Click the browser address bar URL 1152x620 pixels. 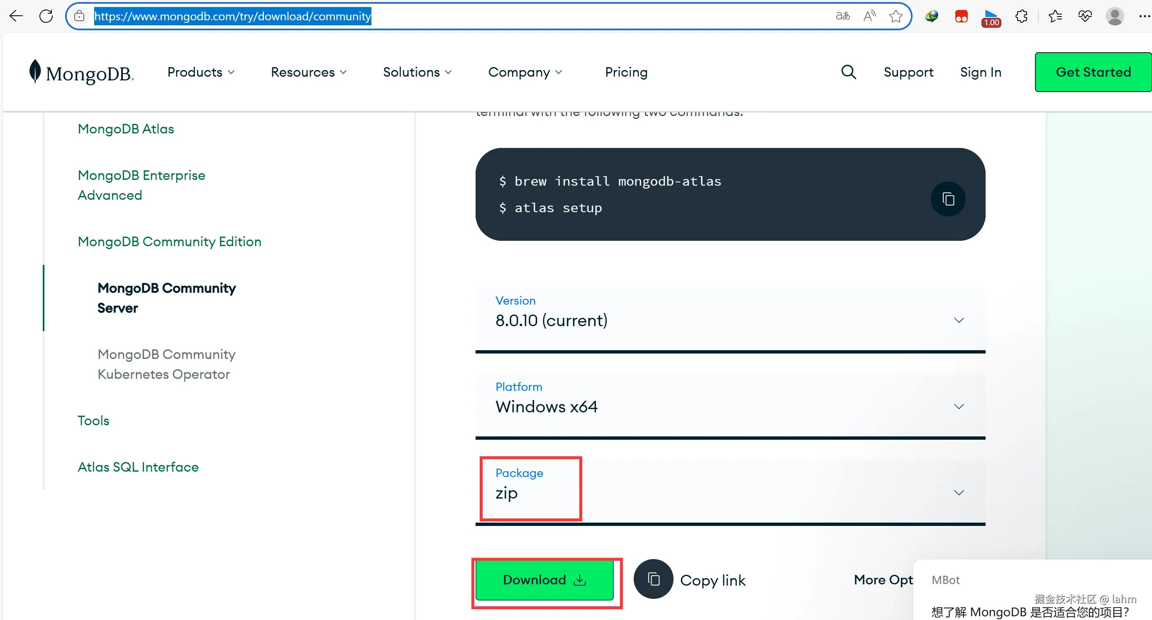pyautogui.click(x=232, y=17)
